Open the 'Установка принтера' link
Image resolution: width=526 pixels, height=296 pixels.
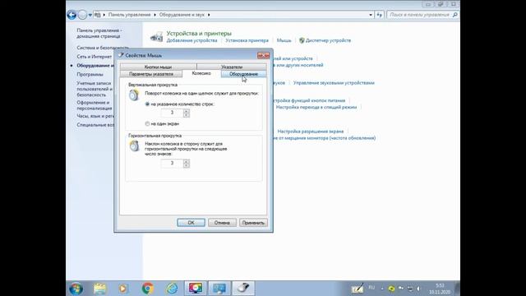click(247, 40)
